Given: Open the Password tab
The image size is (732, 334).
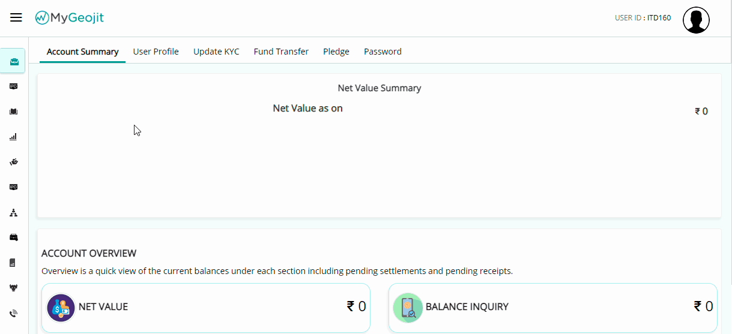Looking at the screenshot, I should pyautogui.click(x=383, y=52).
